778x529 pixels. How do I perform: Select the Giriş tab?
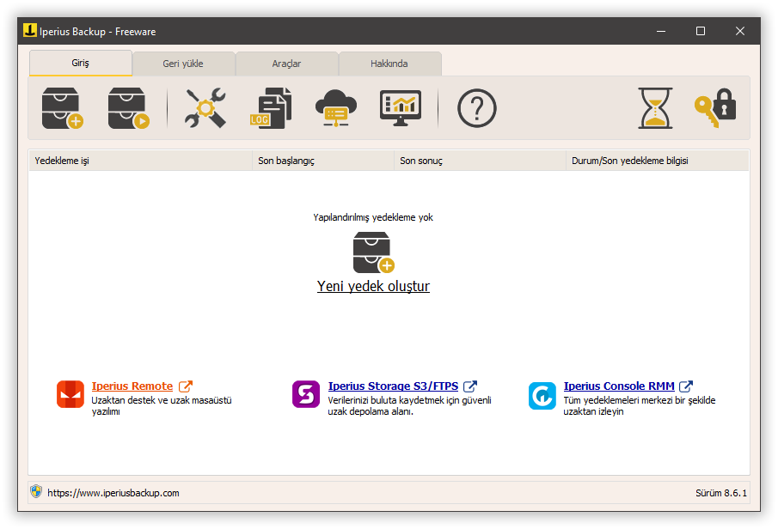point(81,63)
